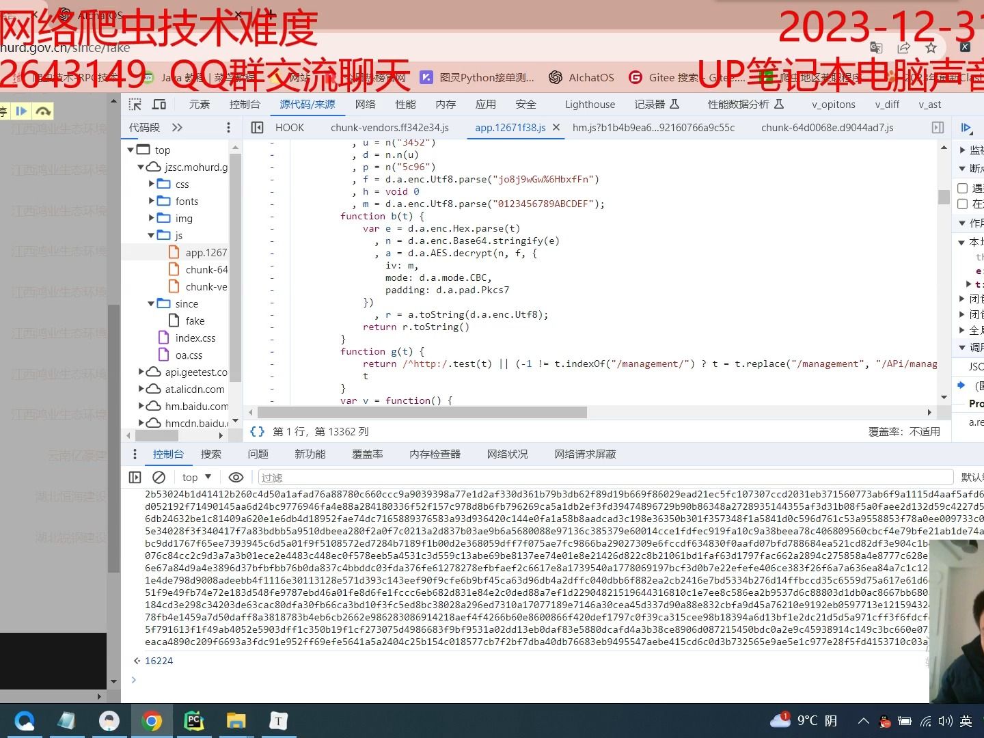Resume script execution in paused overlay
The width and height of the screenshot is (984, 738).
click(21, 111)
